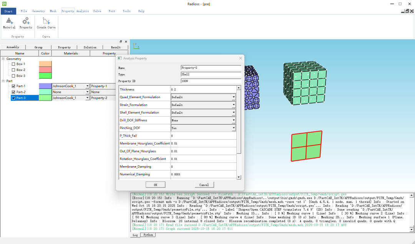
Task: Uncheck the Part-2 checkbox
Action: [x=13, y=92]
